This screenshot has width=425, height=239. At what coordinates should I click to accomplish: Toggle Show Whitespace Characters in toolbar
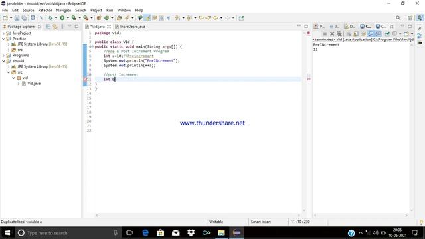[169, 18]
